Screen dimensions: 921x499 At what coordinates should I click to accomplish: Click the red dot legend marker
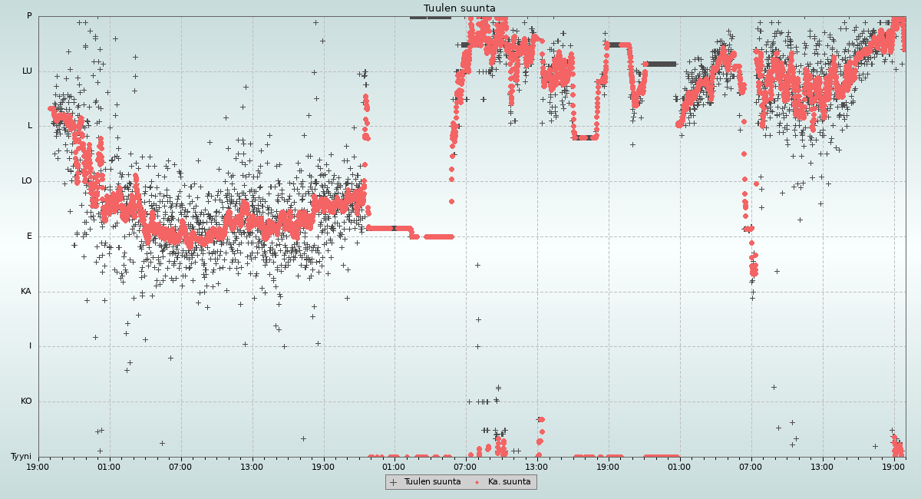(x=477, y=482)
